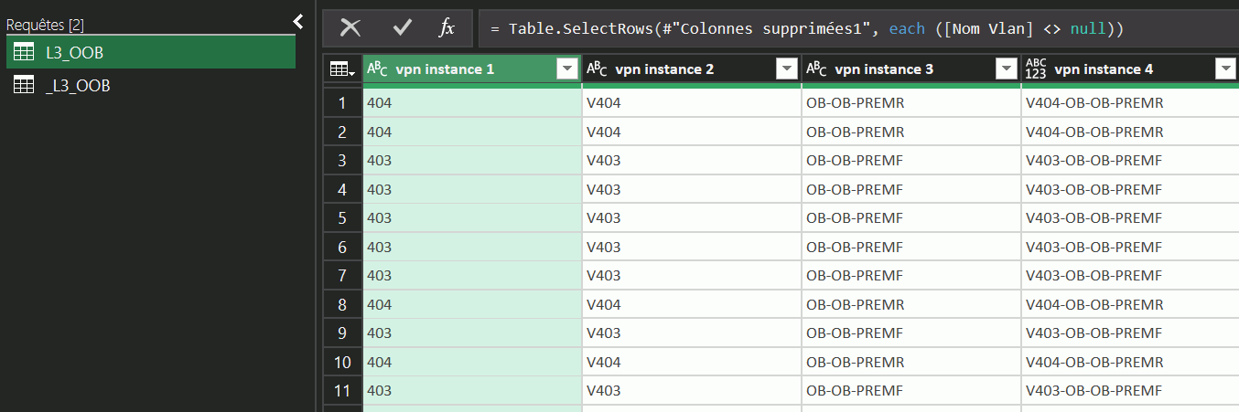Click vpn instance 3 data type icon
Image resolution: width=1239 pixels, height=412 pixels.
coord(816,69)
